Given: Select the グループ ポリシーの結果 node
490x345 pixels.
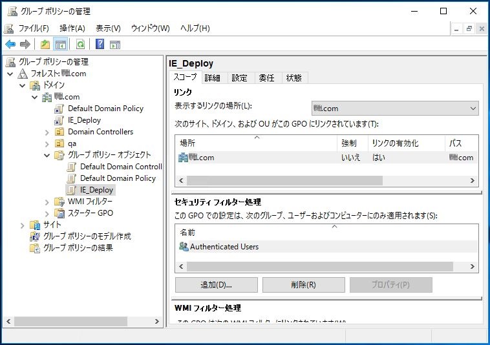Looking at the screenshot, I should point(78,248).
